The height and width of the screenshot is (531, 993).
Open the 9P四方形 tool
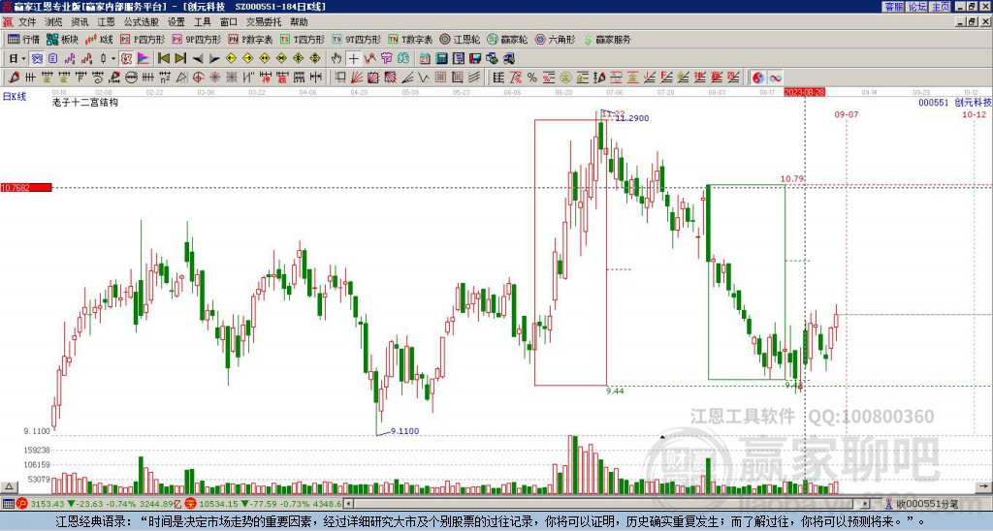click(196, 39)
